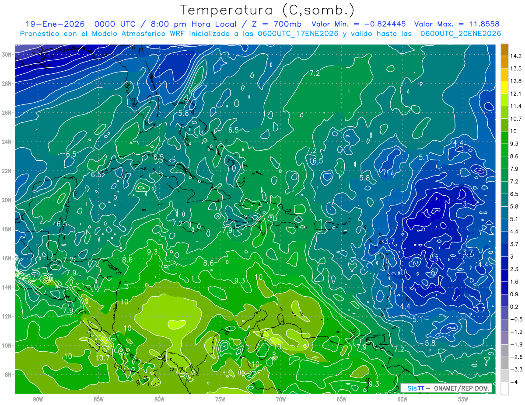Viewport: 525px width, 405px height.
Task: Click the "-1.2" color bar label
Action: [x=516, y=332]
